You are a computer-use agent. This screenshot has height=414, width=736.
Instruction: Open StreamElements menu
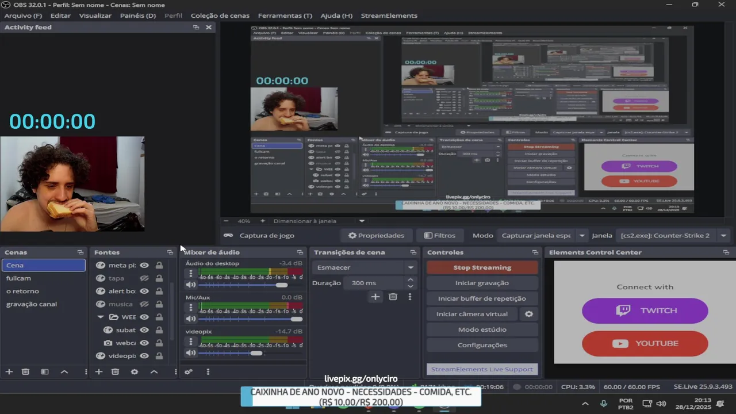389,16
